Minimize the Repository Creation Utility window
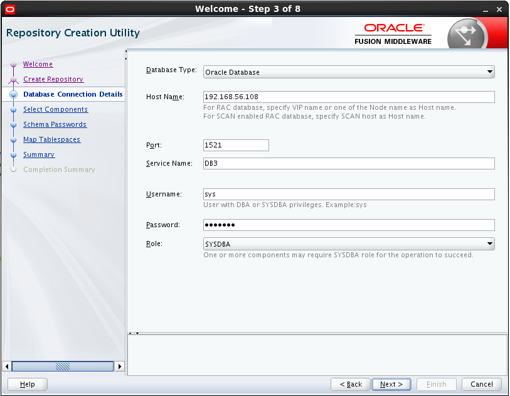 (486, 10)
